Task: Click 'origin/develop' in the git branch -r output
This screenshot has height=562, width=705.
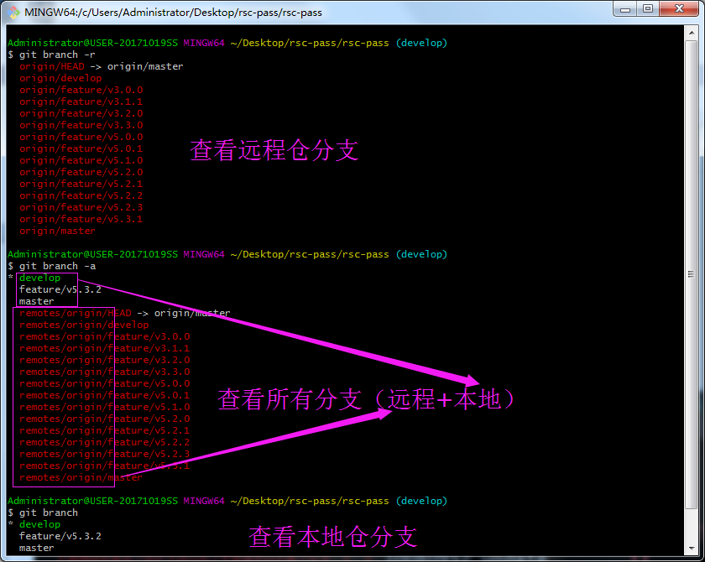Action: 60,78
